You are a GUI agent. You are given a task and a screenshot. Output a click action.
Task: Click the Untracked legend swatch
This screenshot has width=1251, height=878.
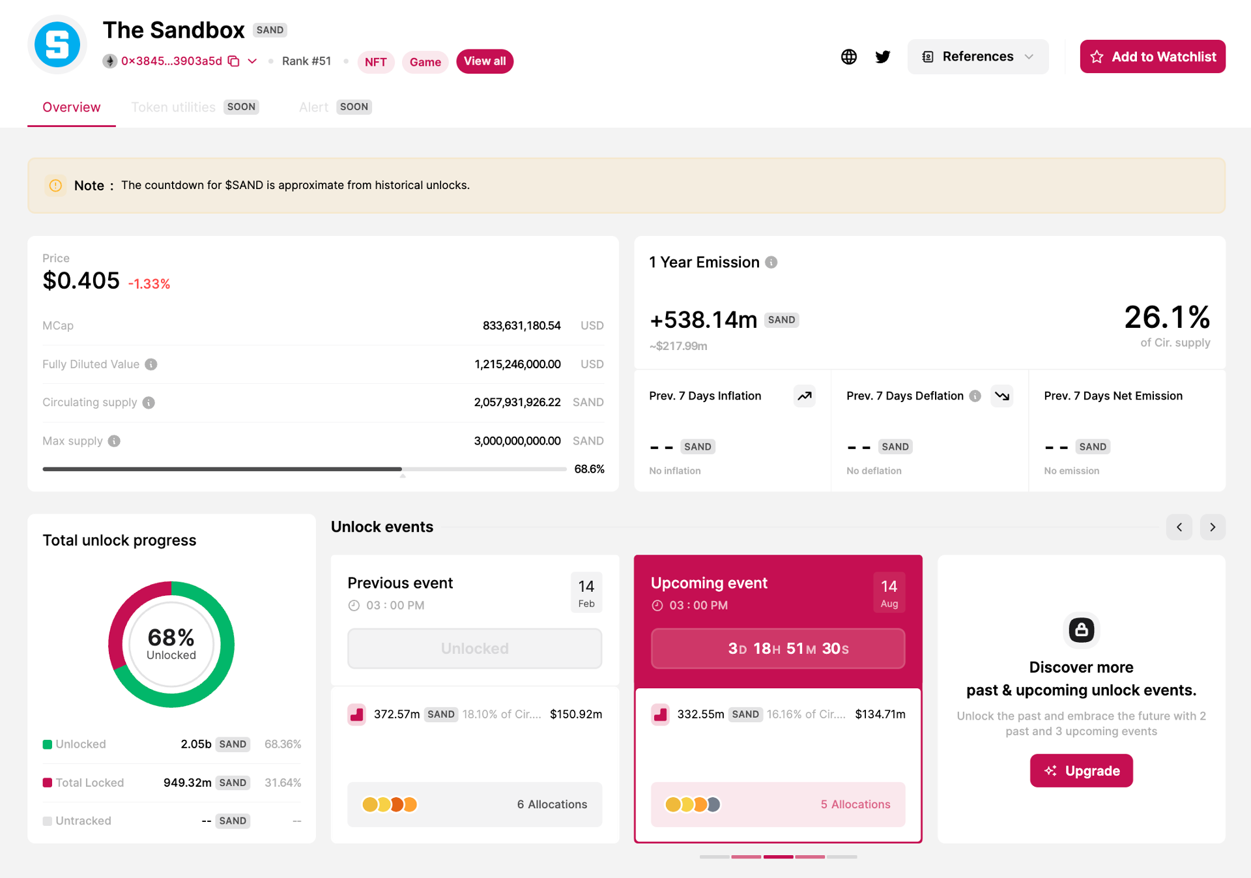pos(48,821)
